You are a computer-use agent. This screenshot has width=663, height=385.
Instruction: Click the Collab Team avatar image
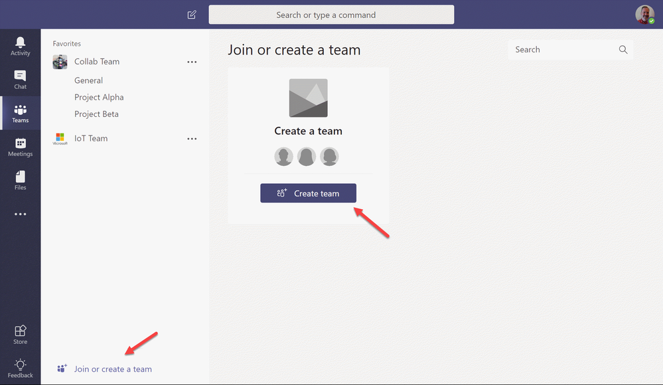coord(60,62)
